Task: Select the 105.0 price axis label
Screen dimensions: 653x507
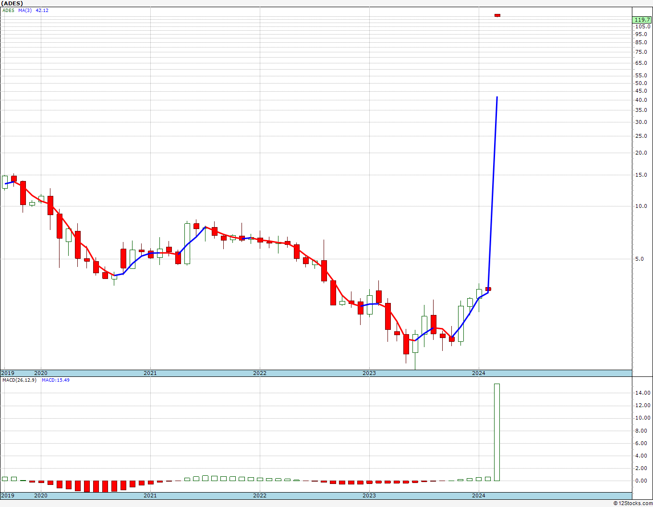Action: point(642,26)
